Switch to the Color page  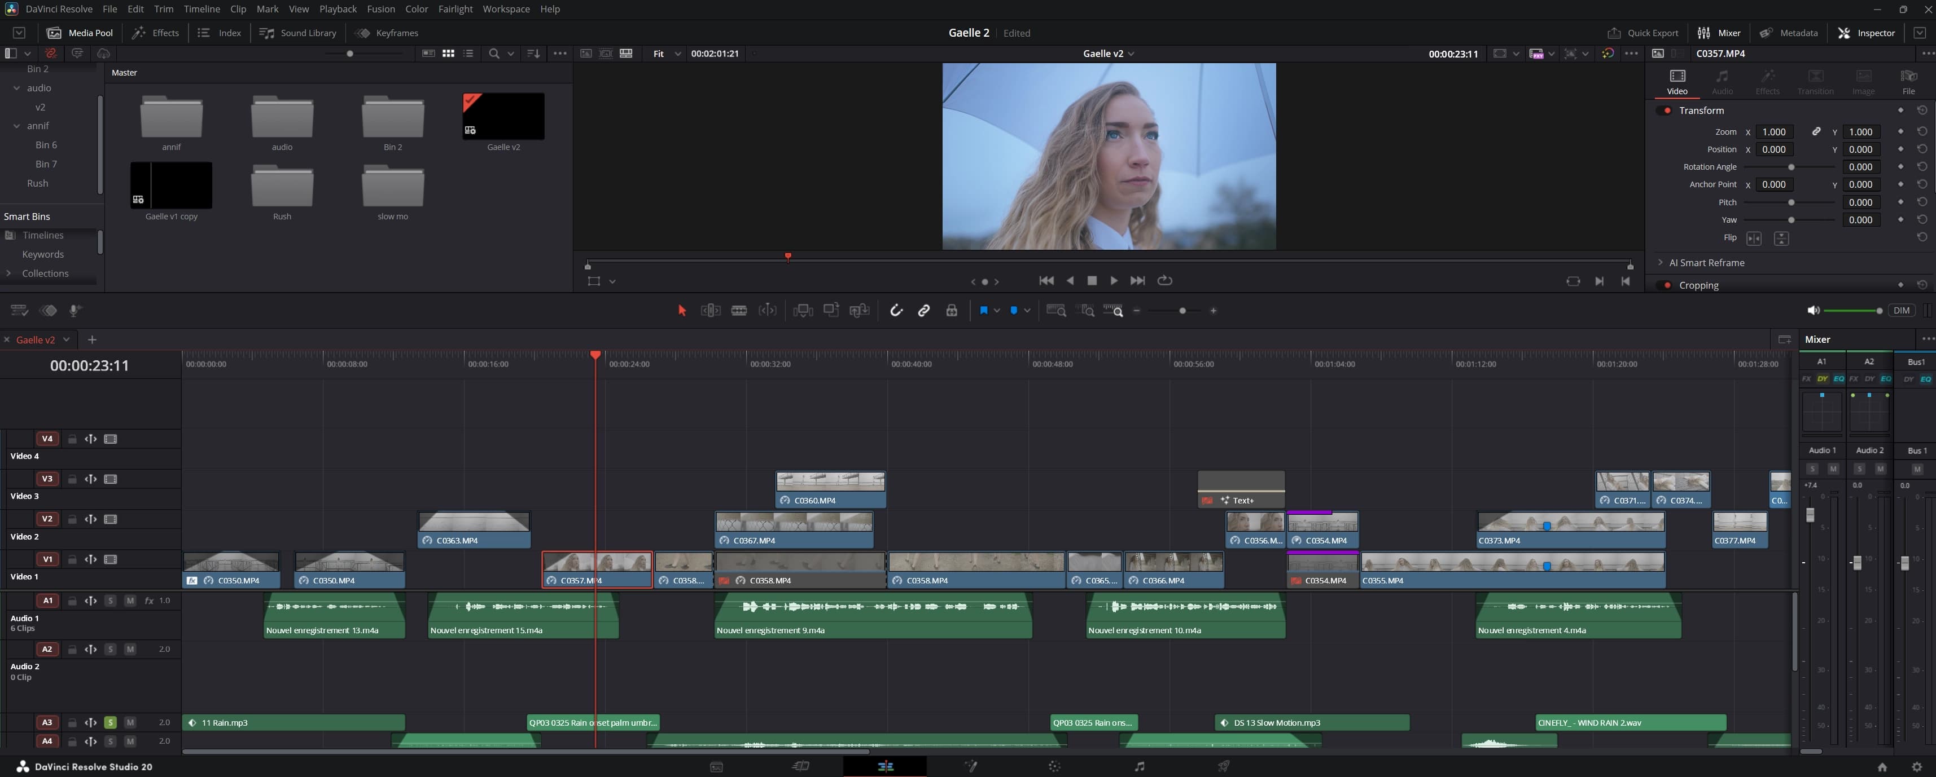(x=1054, y=766)
